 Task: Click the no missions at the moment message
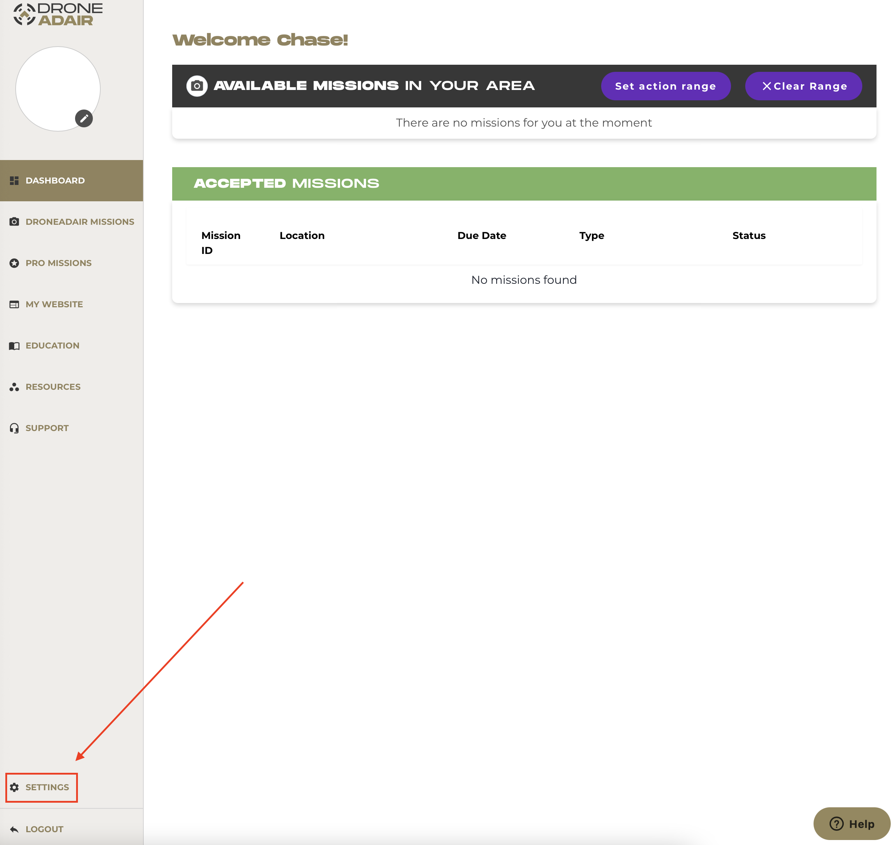click(x=524, y=122)
